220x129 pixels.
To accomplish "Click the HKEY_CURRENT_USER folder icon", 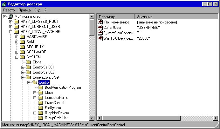I will point(16,27).
